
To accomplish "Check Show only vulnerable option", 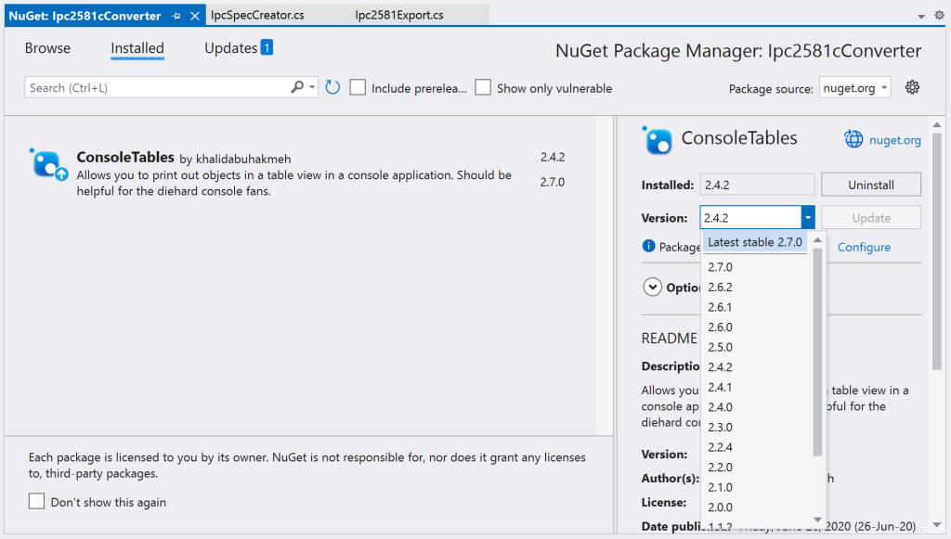I will [483, 88].
